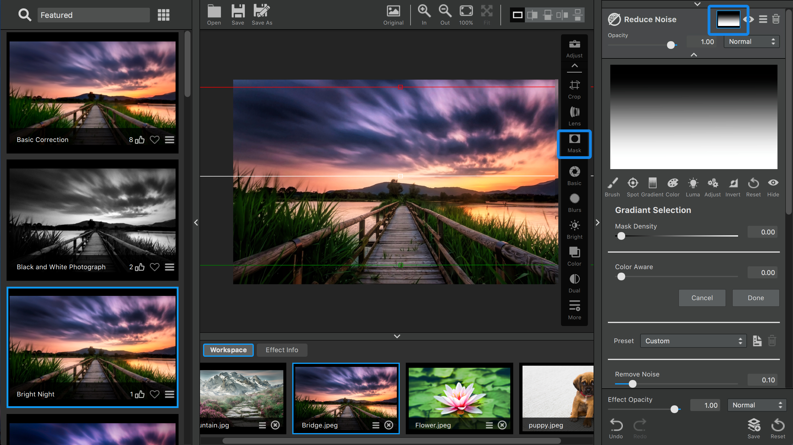Viewport: 793px width, 445px height.
Task: Open the Bright effects category
Action: (x=574, y=230)
